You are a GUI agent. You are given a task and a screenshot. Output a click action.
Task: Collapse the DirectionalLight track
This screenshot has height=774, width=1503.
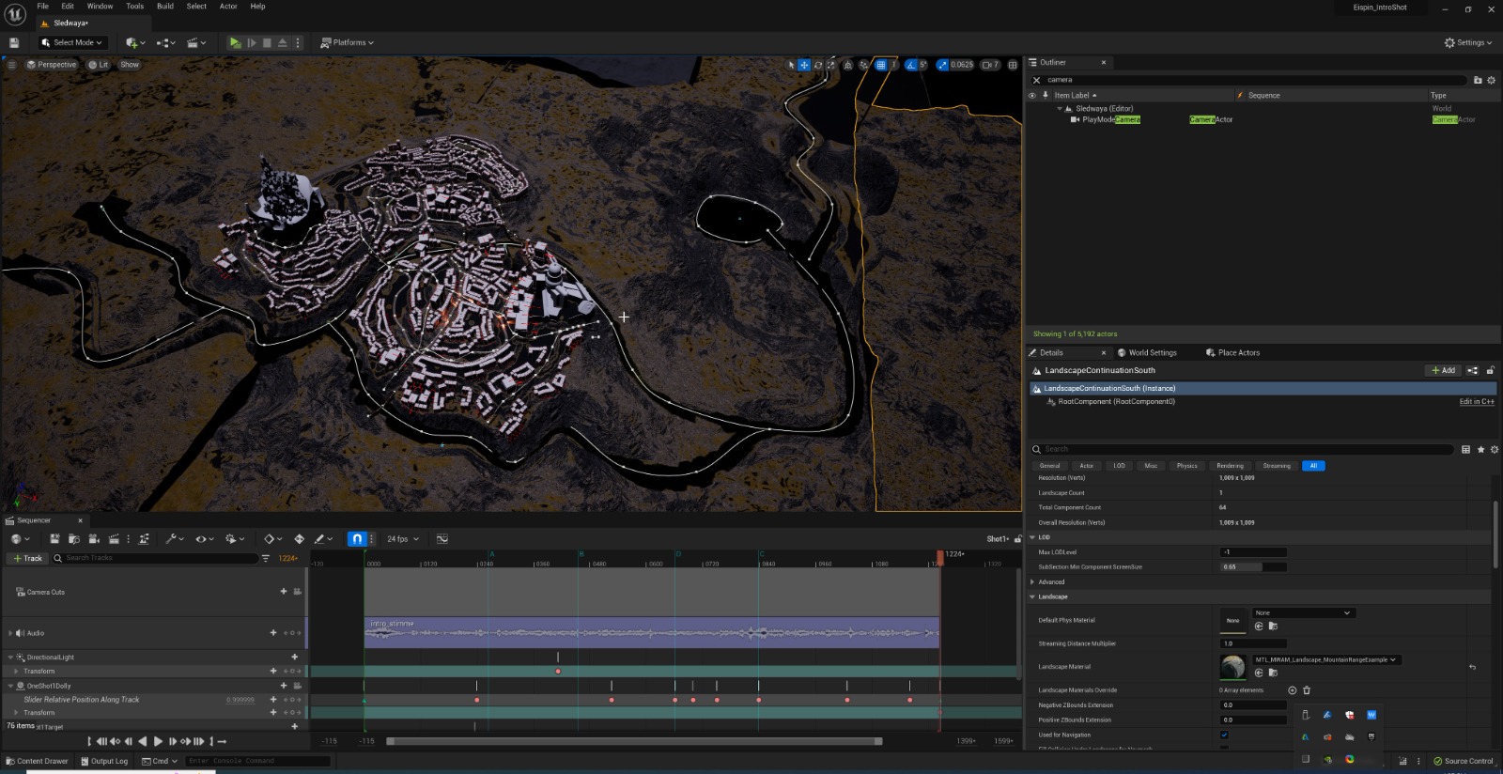point(11,658)
